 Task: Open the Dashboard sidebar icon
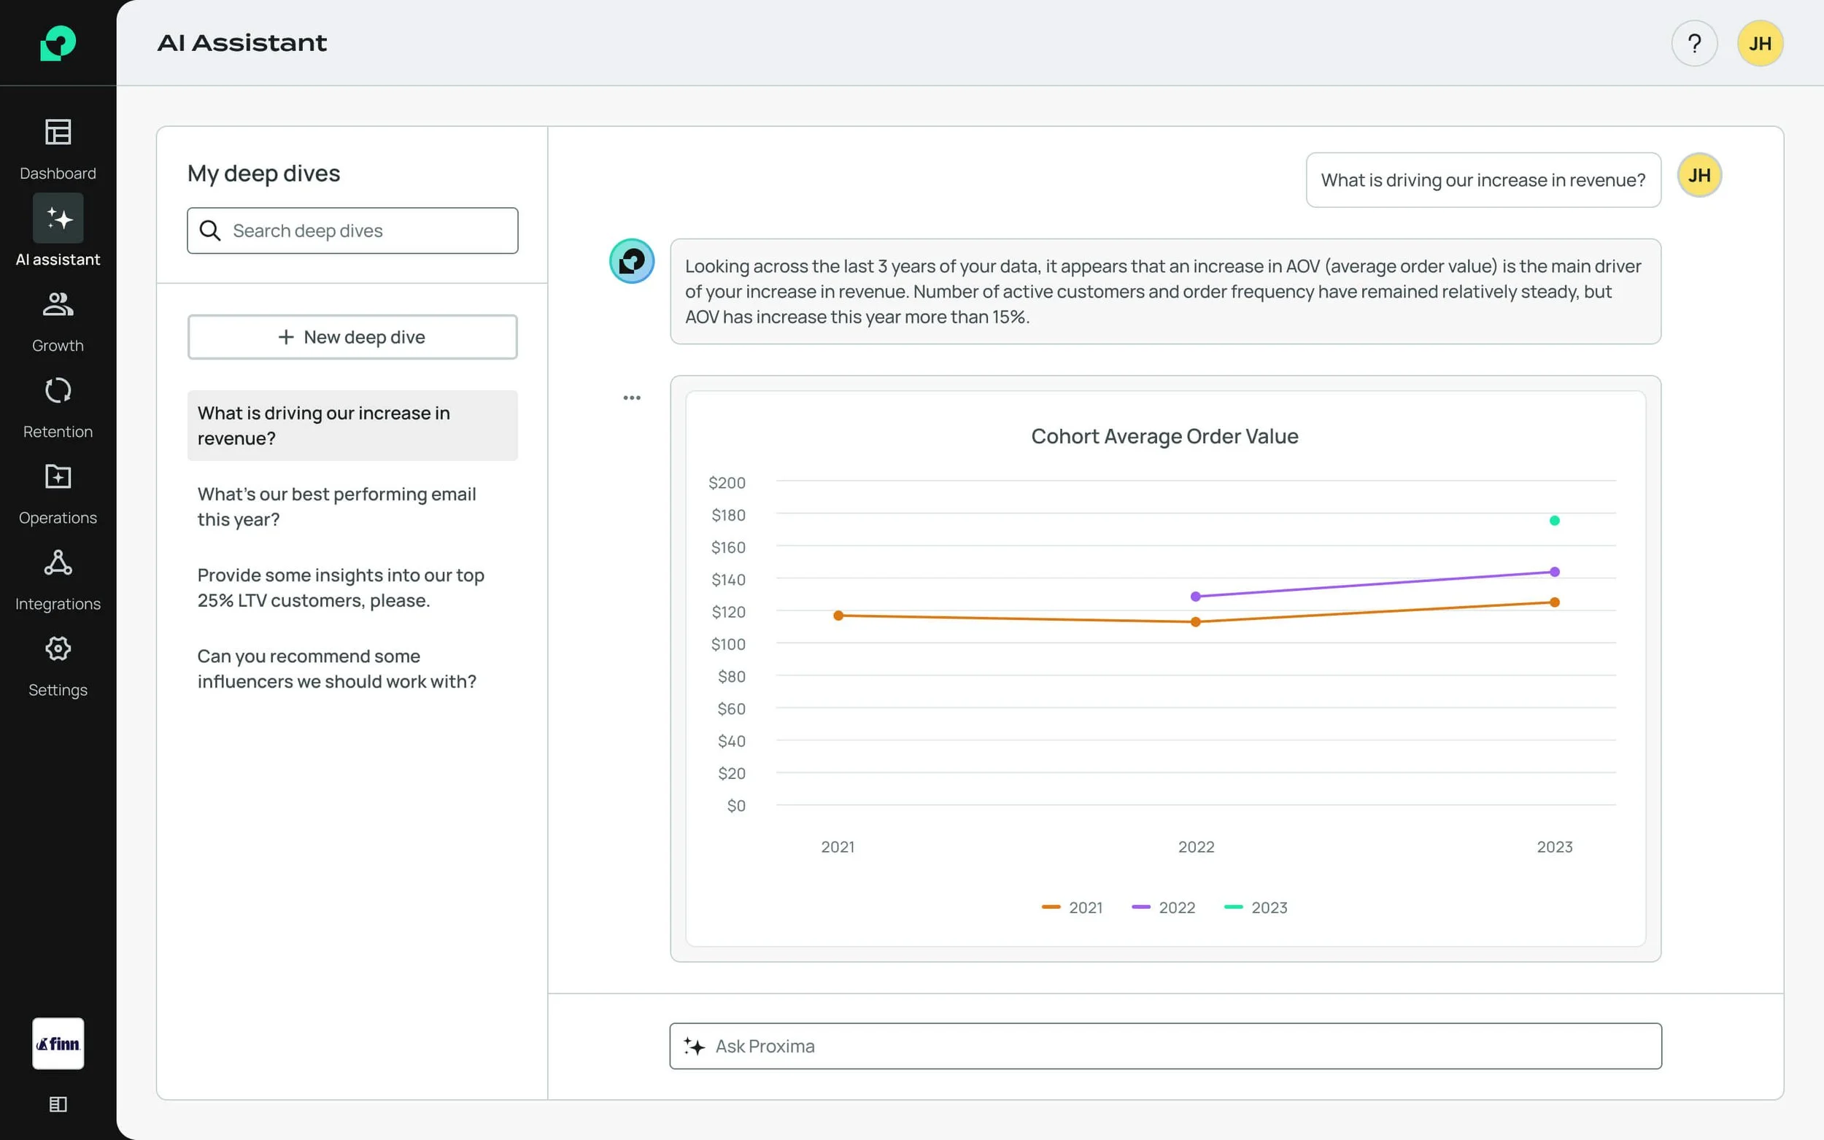click(58, 133)
